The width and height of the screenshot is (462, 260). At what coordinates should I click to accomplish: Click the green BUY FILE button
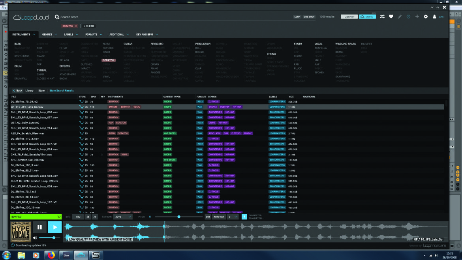pos(36,217)
